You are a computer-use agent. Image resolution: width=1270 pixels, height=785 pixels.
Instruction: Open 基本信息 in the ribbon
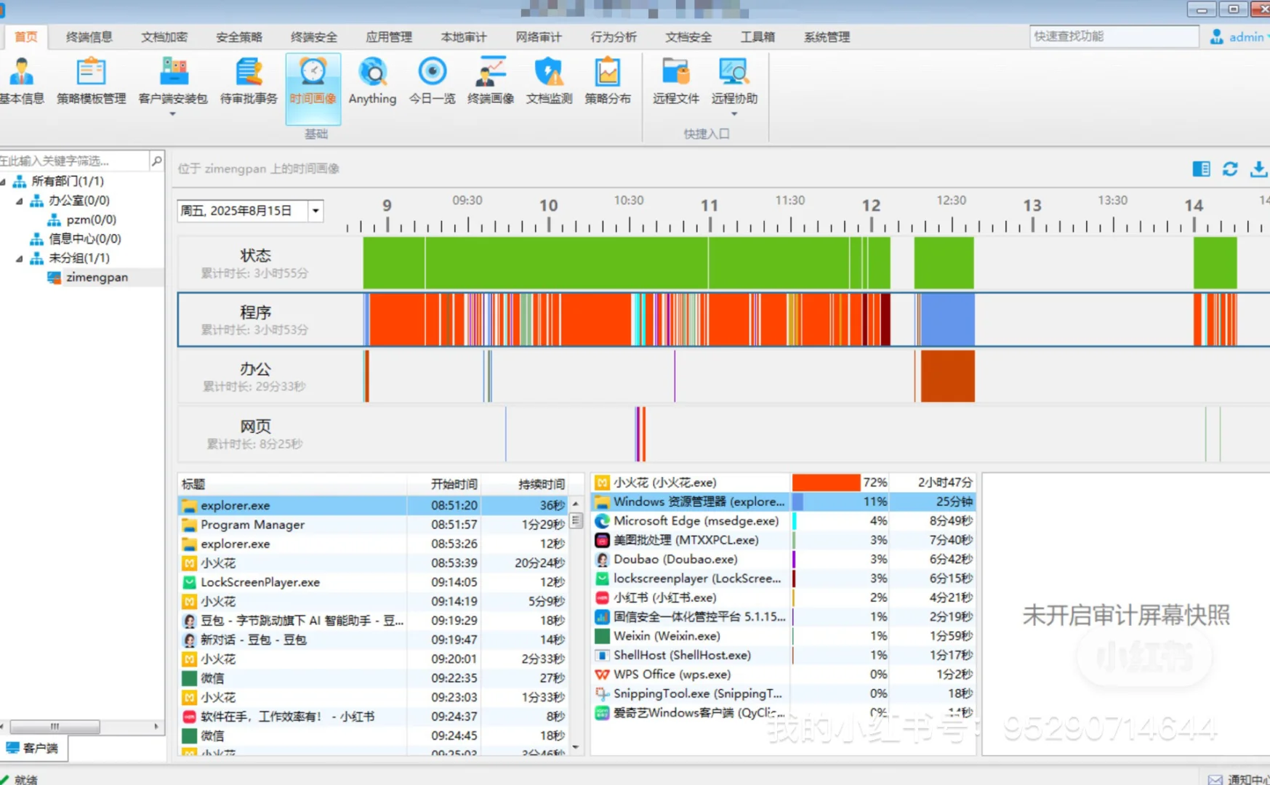coord(22,81)
